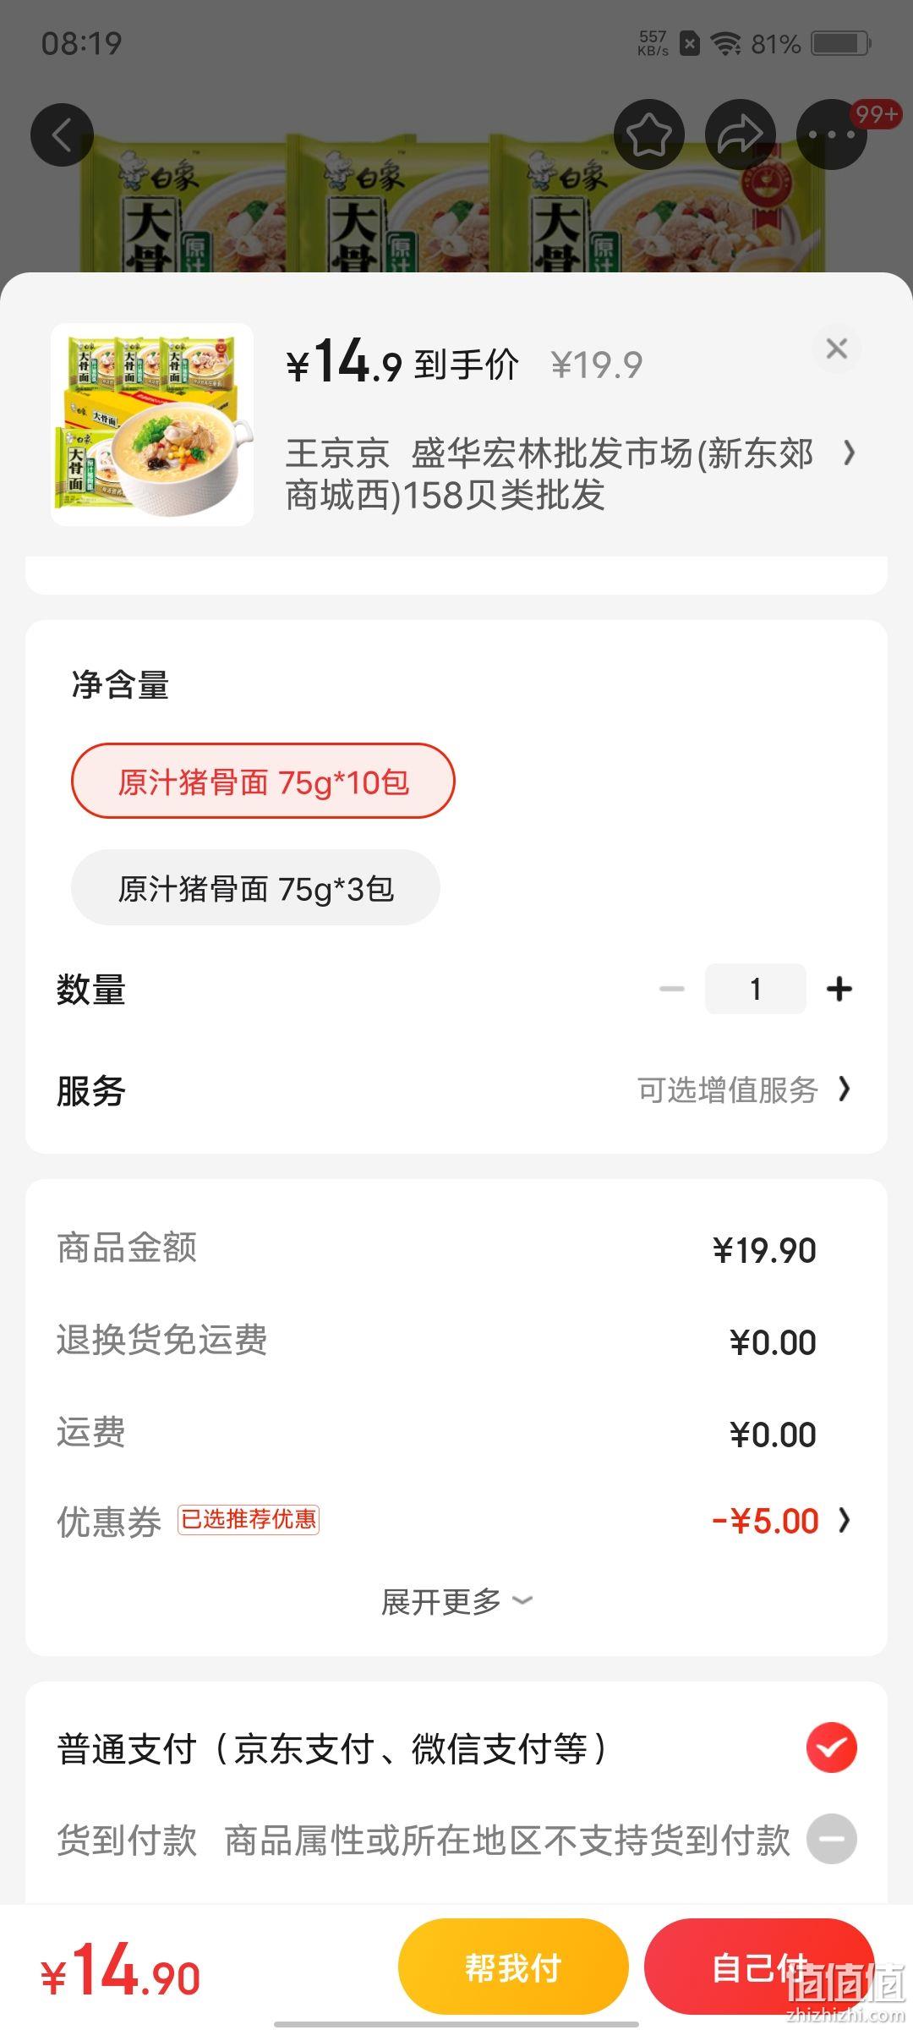
Task: Increase quantity with the plus icon
Action: pyautogui.click(x=839, y=989)
